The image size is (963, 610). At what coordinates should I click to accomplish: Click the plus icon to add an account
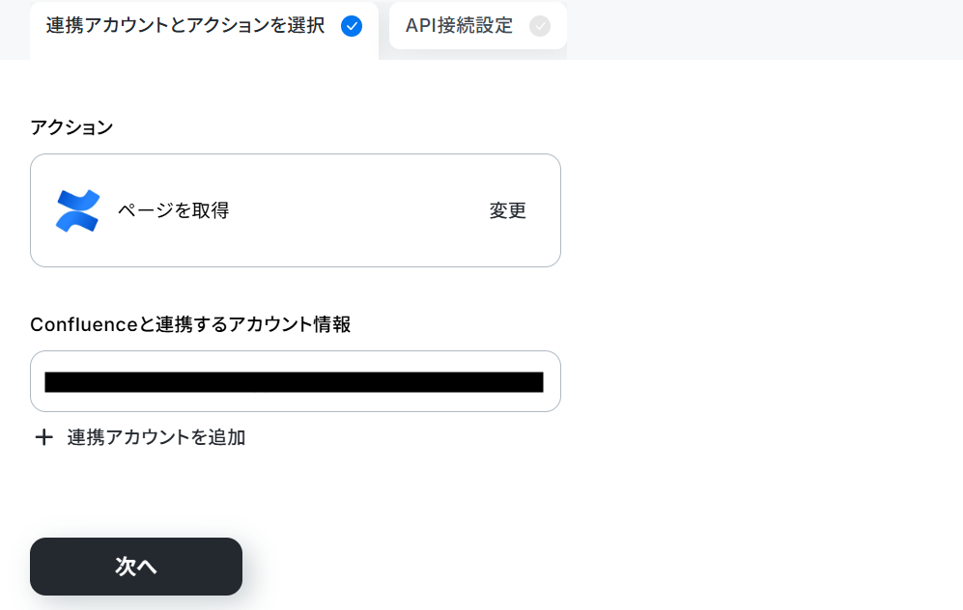click(x=43, y=437)
